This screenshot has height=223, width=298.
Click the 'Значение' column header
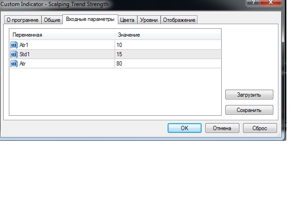[168, 35]
